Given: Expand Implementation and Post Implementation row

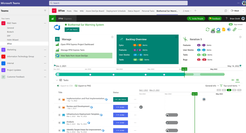Looking at the screenshot, I should pos(59,99).
